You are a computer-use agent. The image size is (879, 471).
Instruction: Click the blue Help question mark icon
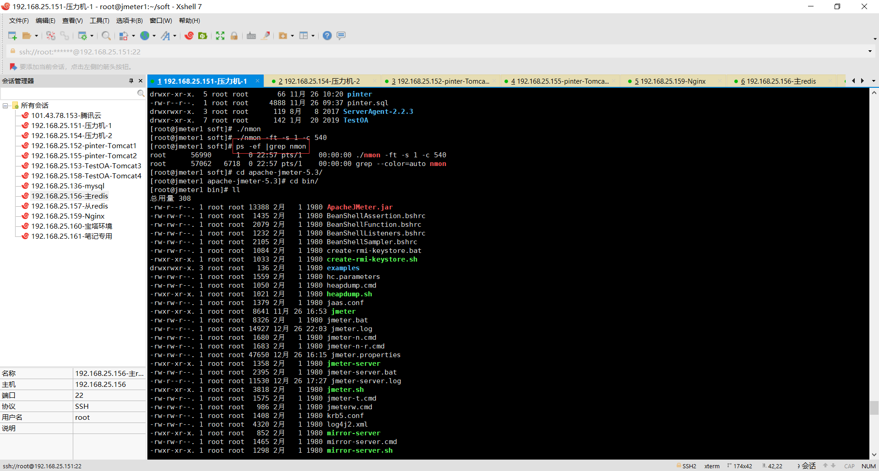327,36
